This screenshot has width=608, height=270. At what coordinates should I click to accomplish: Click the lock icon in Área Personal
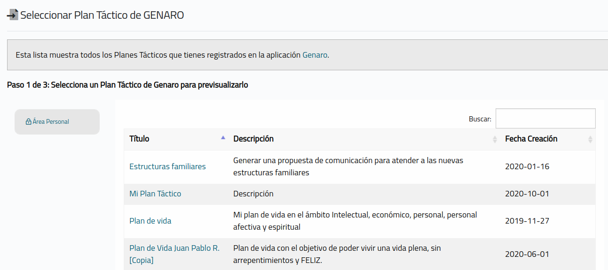28,122
